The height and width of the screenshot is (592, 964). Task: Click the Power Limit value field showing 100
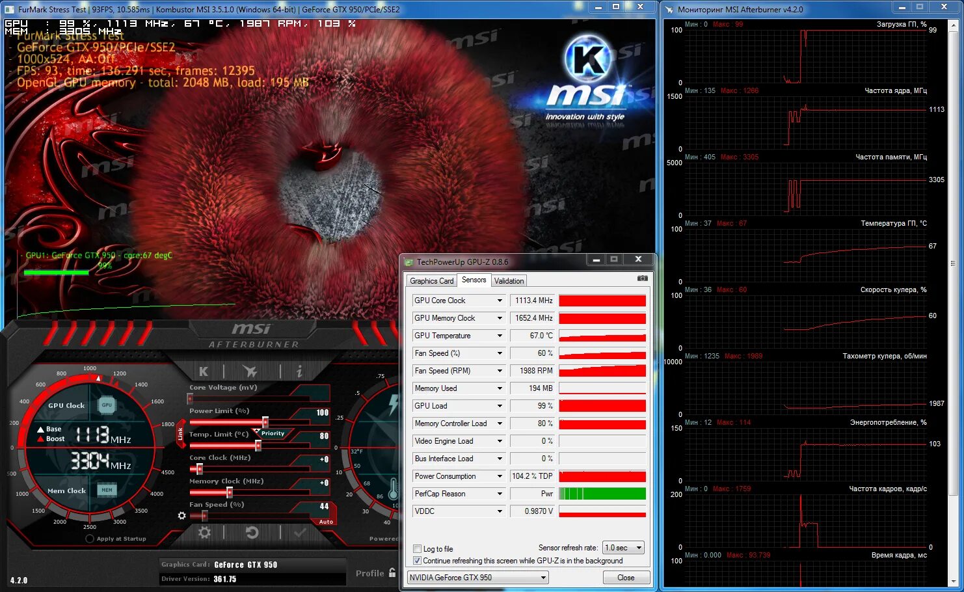tap(322, 412)
